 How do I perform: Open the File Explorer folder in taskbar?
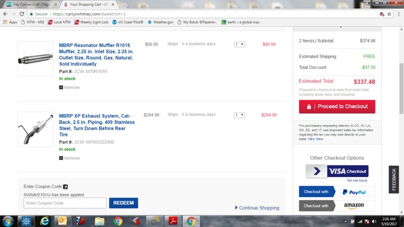click(x=99, y=221)
